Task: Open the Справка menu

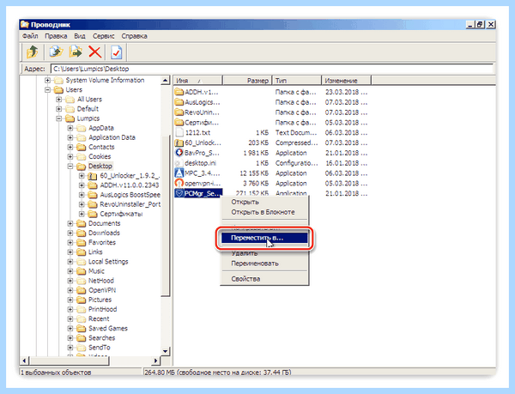Action: click(134, 36)
